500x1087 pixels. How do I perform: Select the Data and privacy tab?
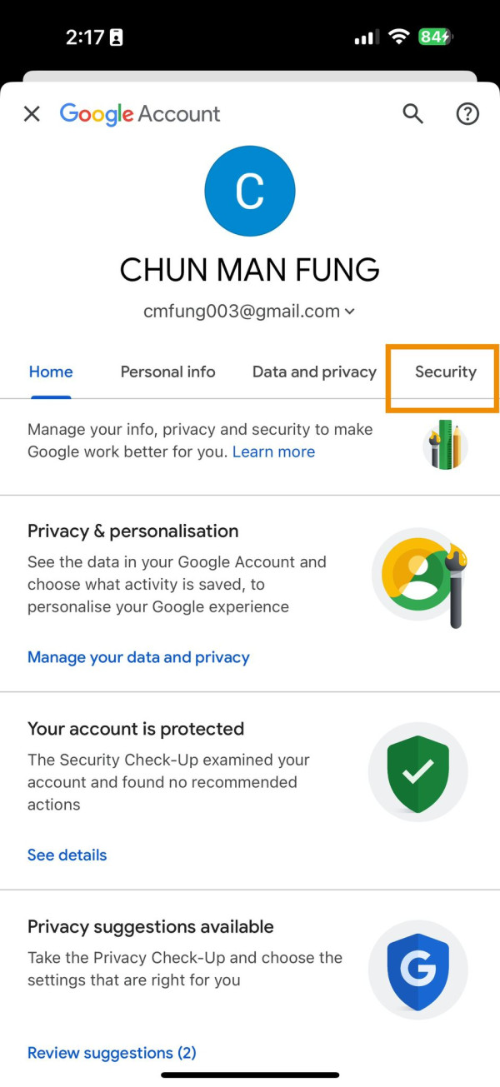(314, 372)
